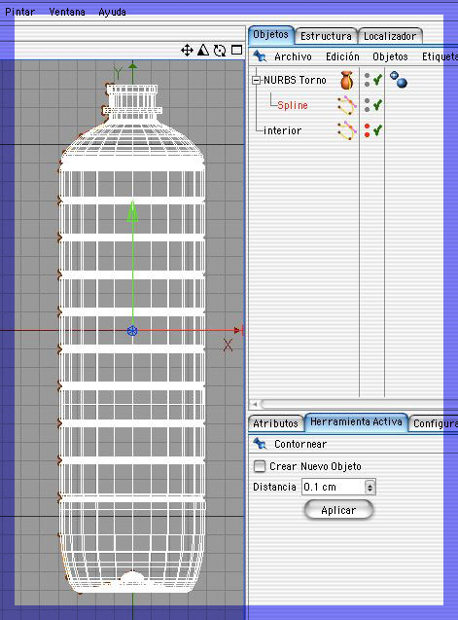Select the Spline object in tree
Screen dimensions: 458x620
coord(293,105)
